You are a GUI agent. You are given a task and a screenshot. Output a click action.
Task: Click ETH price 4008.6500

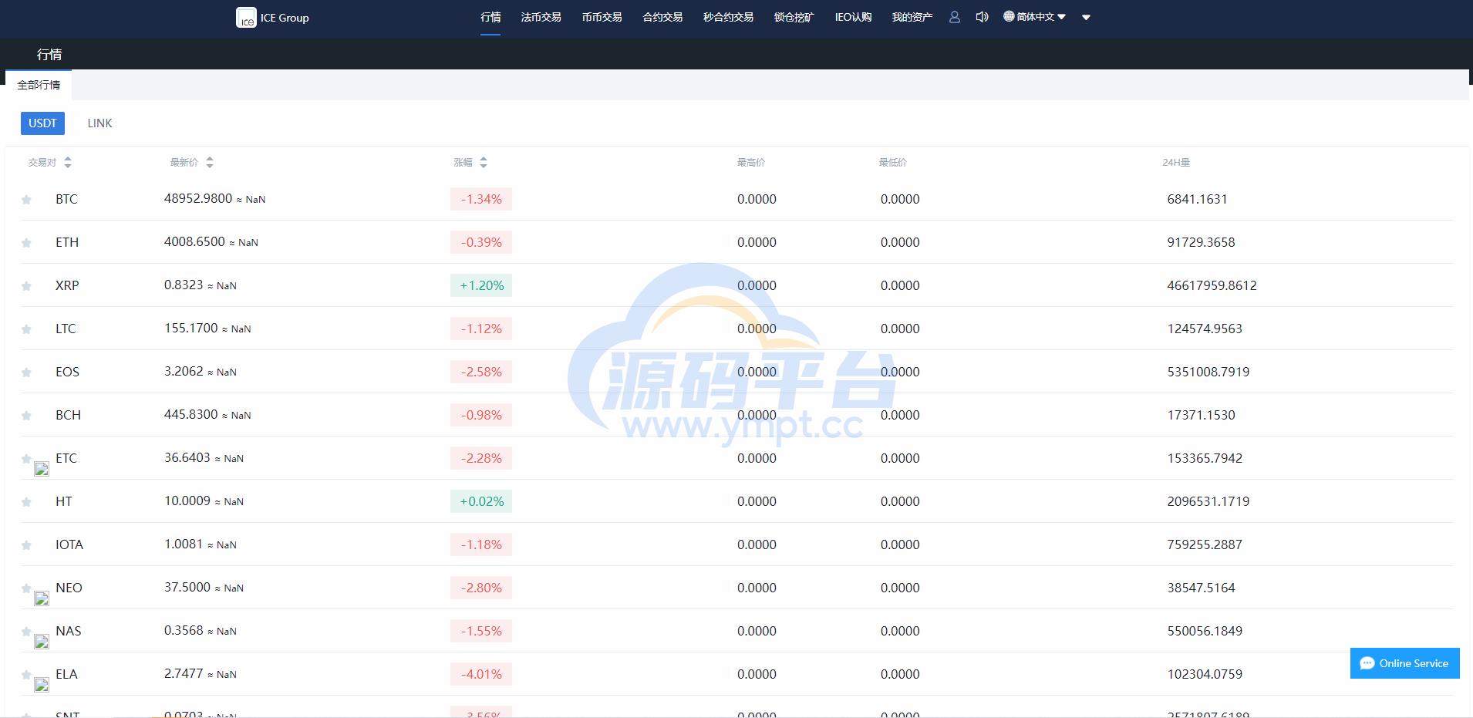pyautogui.click(x=194, y=241)
